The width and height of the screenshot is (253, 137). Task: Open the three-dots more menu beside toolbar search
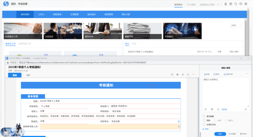(x=194, y=74)
